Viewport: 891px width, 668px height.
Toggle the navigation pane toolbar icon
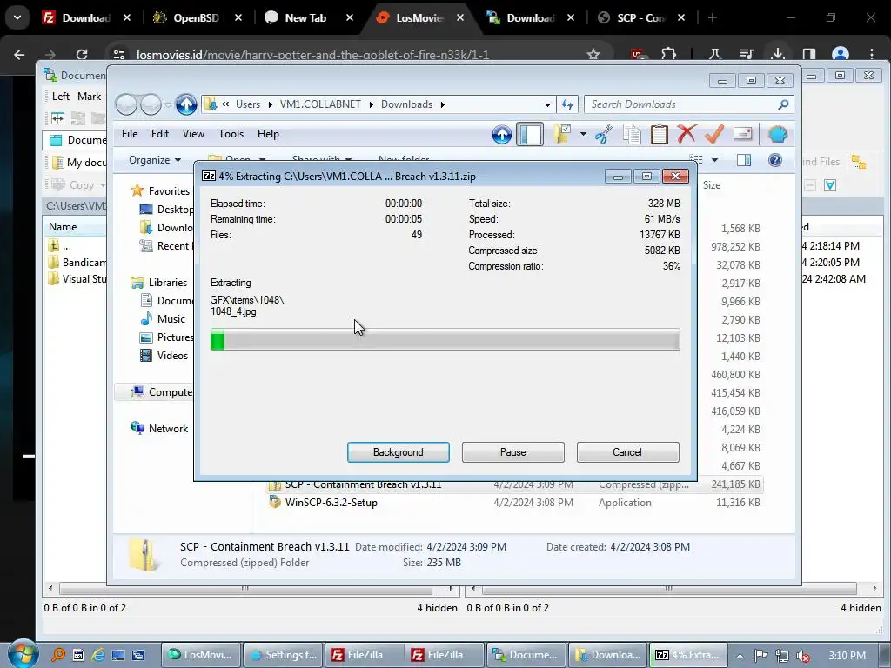pos(530,135)
